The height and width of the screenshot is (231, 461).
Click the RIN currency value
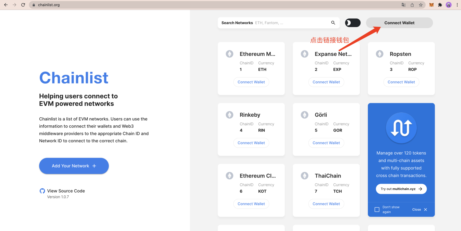262,130
